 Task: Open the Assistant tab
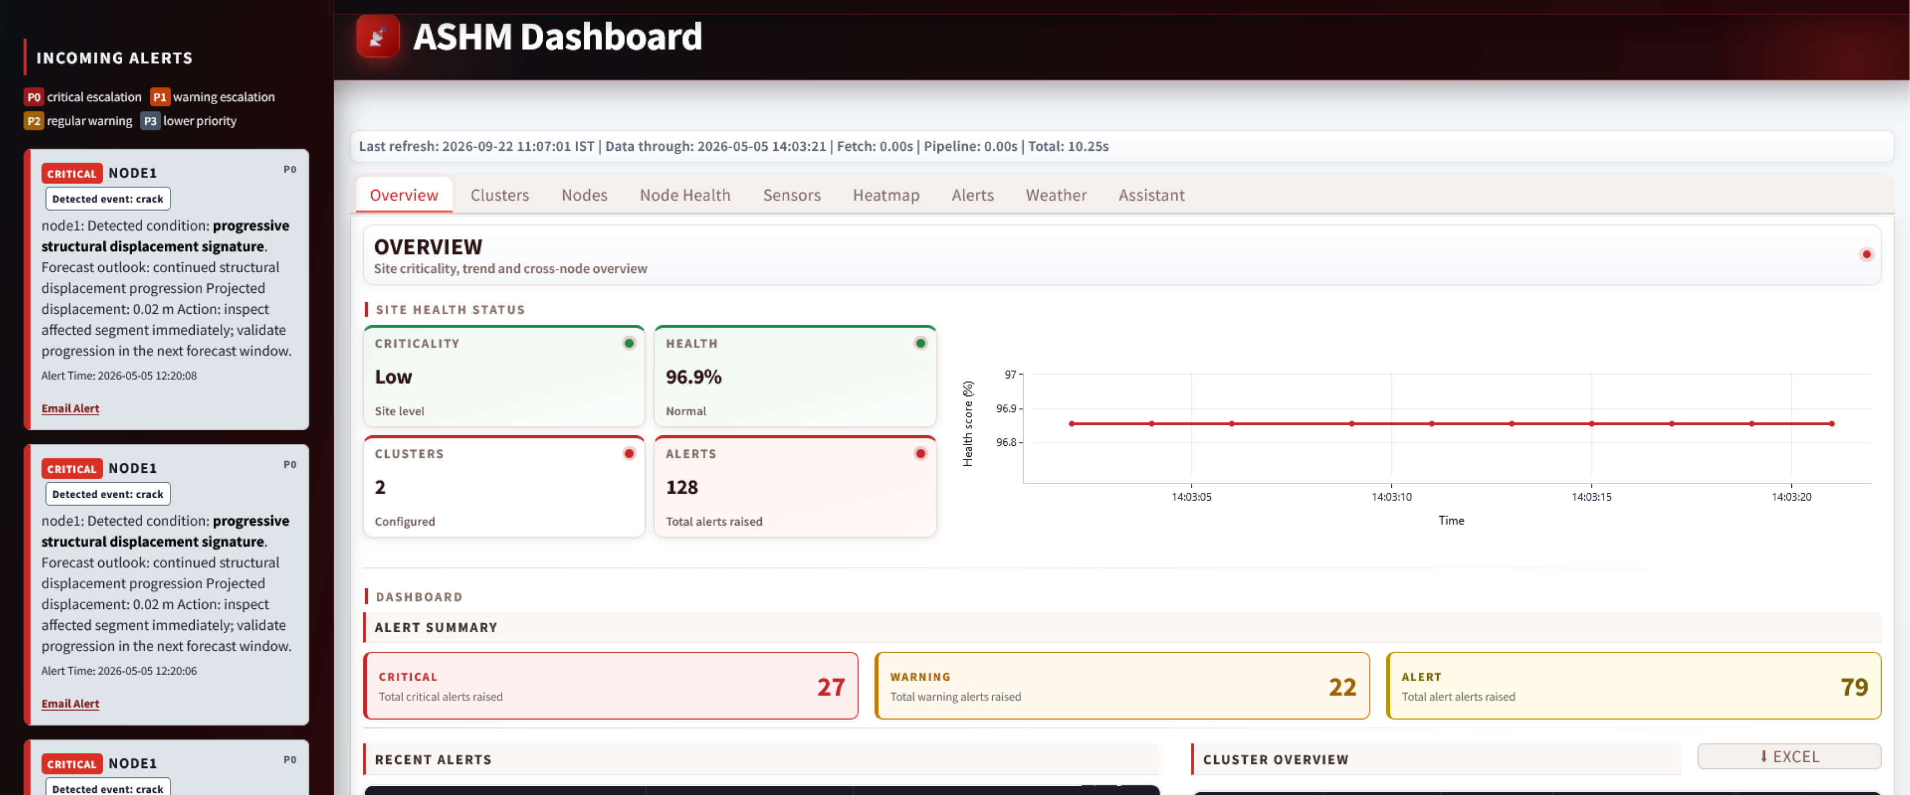pyautogui.click(x=1151, y=195)
